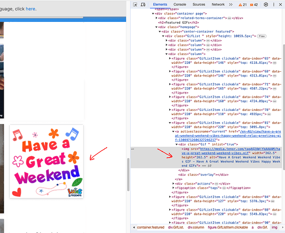Expand figure with data-index 65
Screen dimensions: 285x233
[x=170, y=58]
